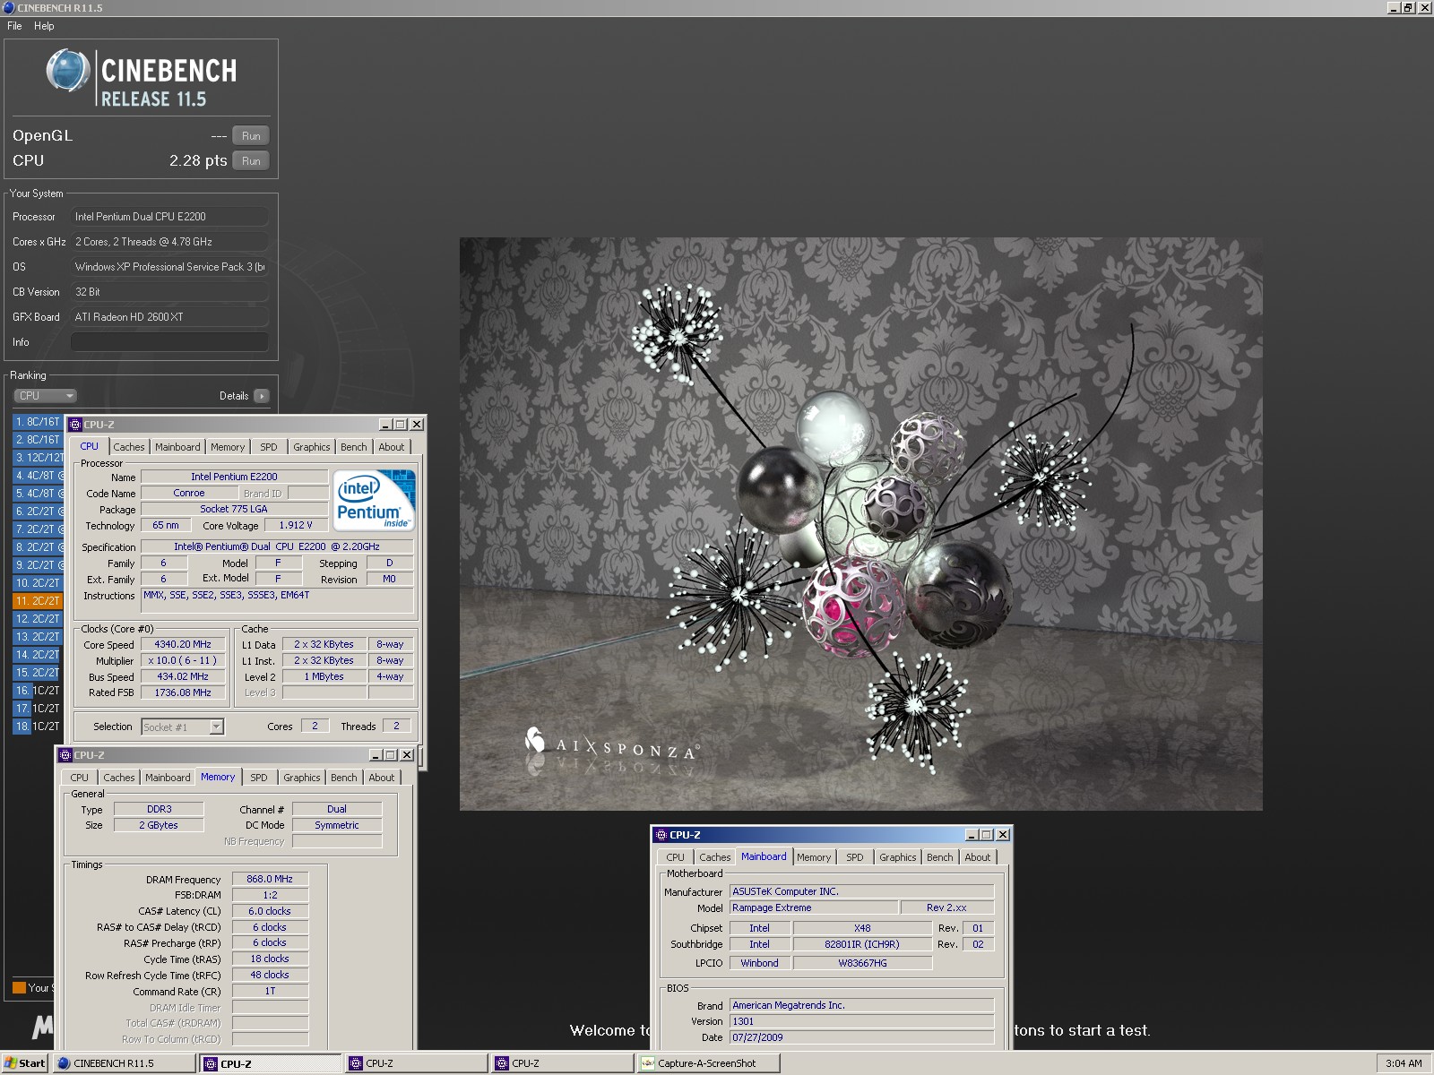Switch to Mainboard tab in top CPU-Z window
The height and width of the screenshot is (1075, 1434).
click(x=177, y=447)
